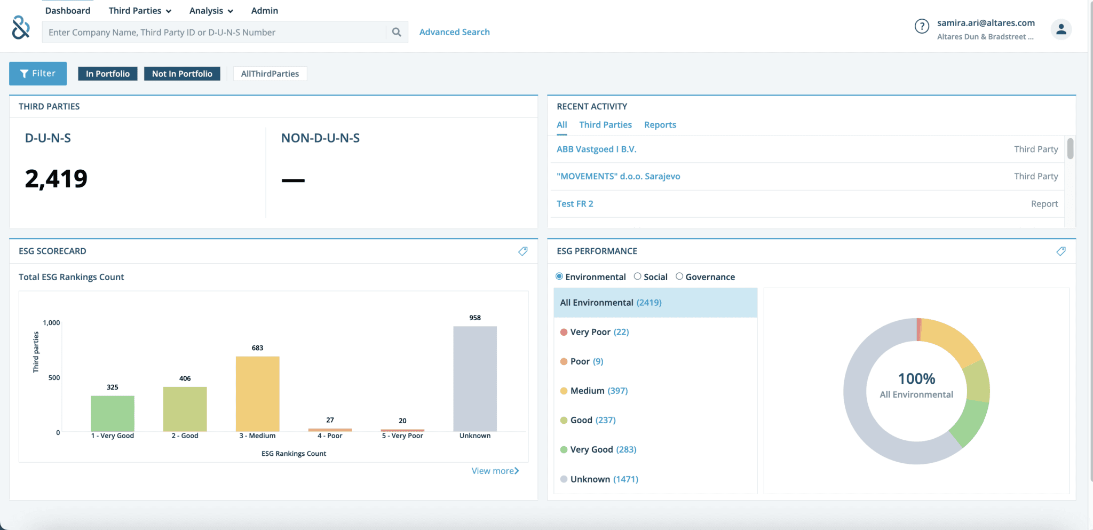Click the Filter button

[x=38, y=74]
